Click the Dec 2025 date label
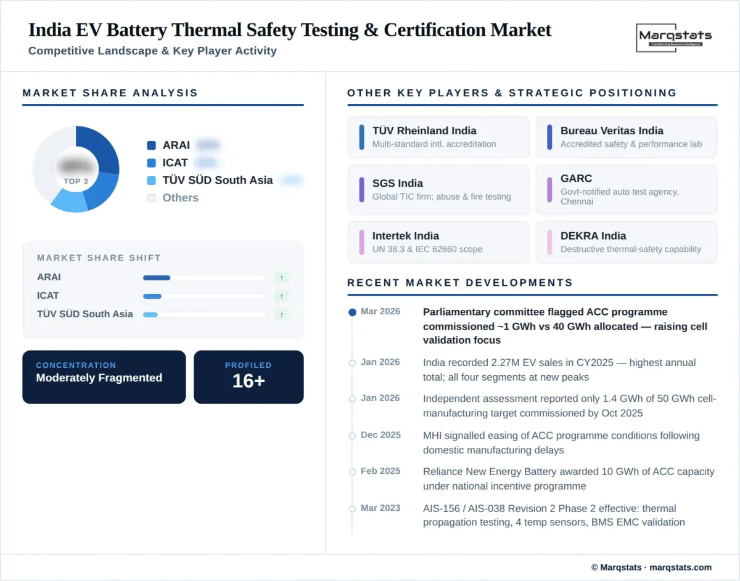The width and height of the screenshot is (740, 581). coord(380,435)
